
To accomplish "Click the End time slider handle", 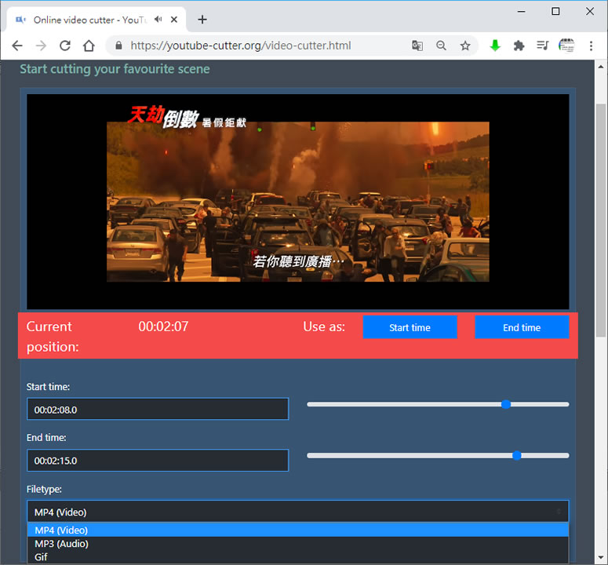I will 516,455.
